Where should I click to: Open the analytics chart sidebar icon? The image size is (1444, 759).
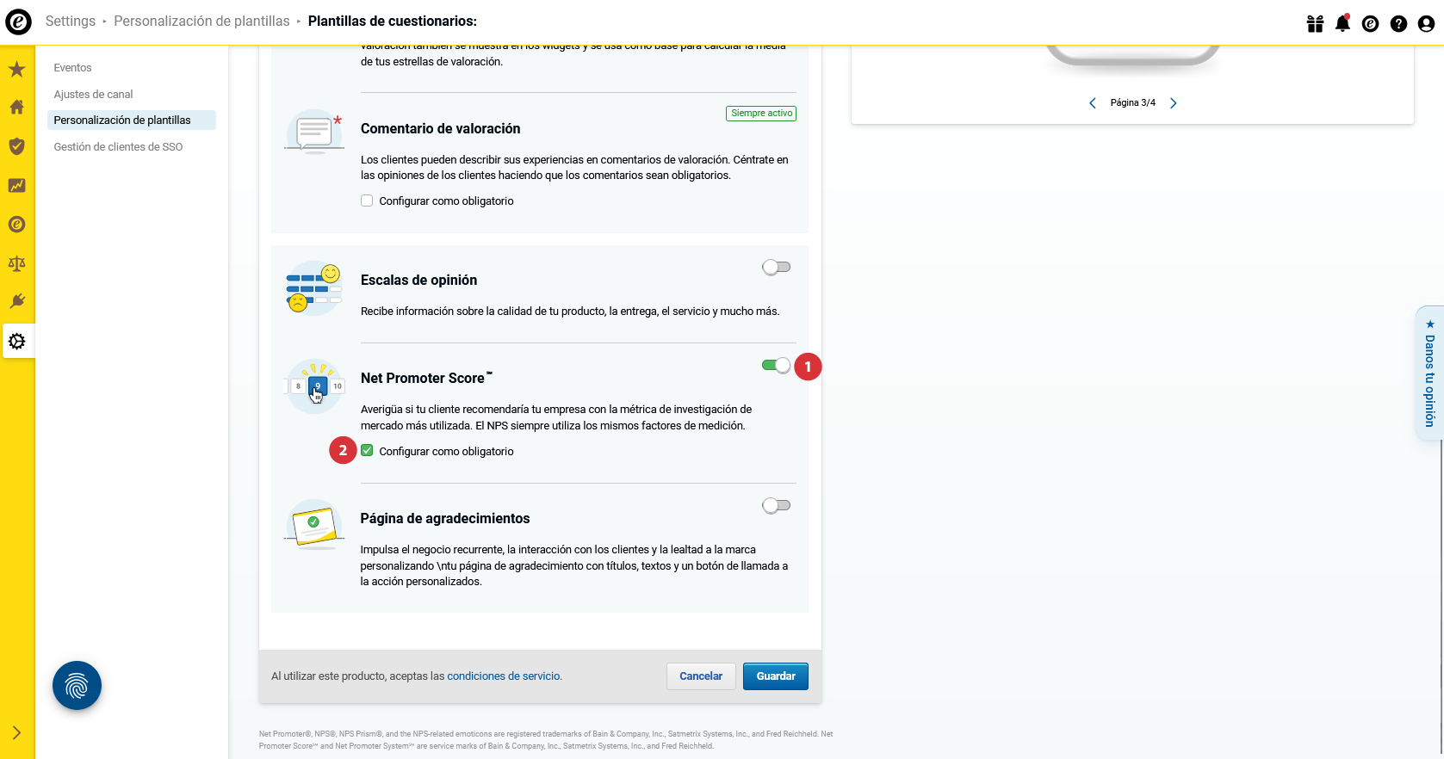click(x=16, y=185)
